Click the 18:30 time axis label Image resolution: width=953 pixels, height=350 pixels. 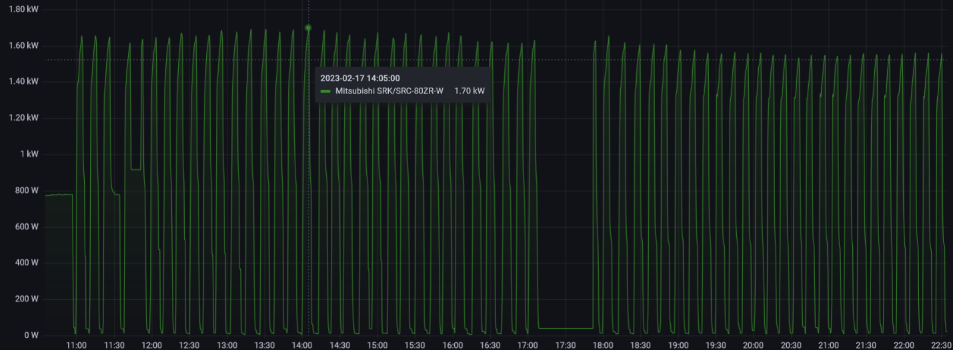641,345
